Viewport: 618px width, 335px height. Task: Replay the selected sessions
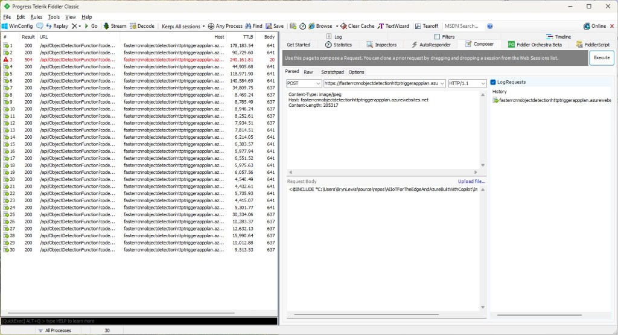57,26
